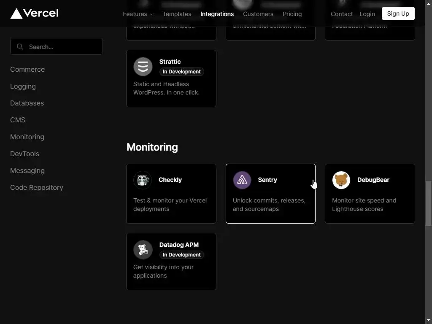Image resolution: width=432 pixels, height=324 pixels.
Task: Select the Messaging category
Action: [27, 170]
